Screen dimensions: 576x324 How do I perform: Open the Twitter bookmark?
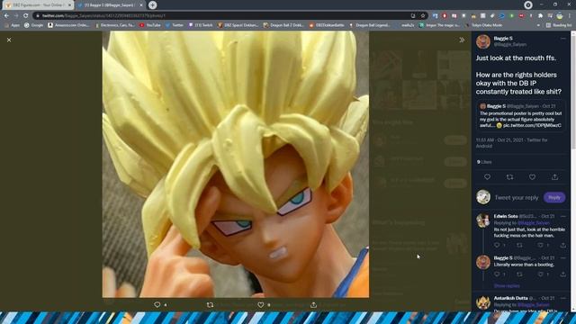[x=175, y=25]
